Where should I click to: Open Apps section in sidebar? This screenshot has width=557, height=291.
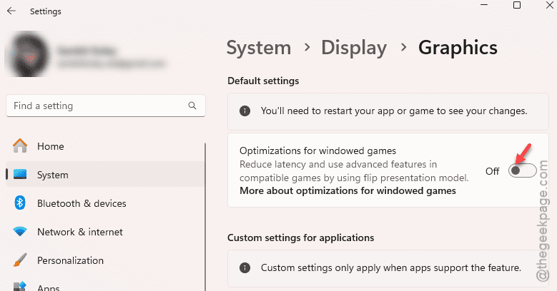pyautogui.click(x=49, y=287)
